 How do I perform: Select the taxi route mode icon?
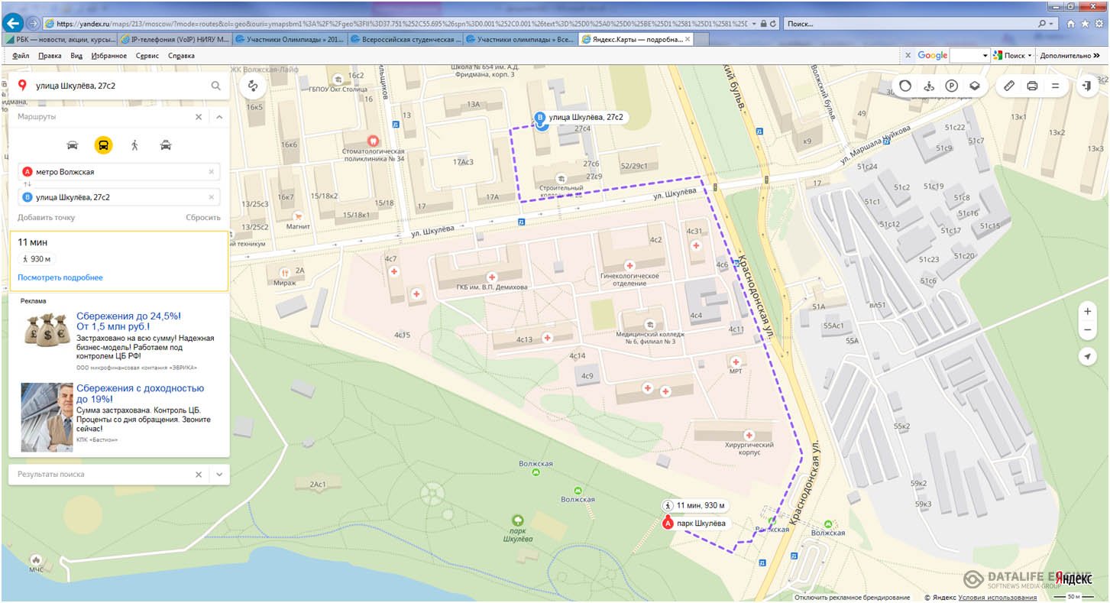(x=166, y=144)
